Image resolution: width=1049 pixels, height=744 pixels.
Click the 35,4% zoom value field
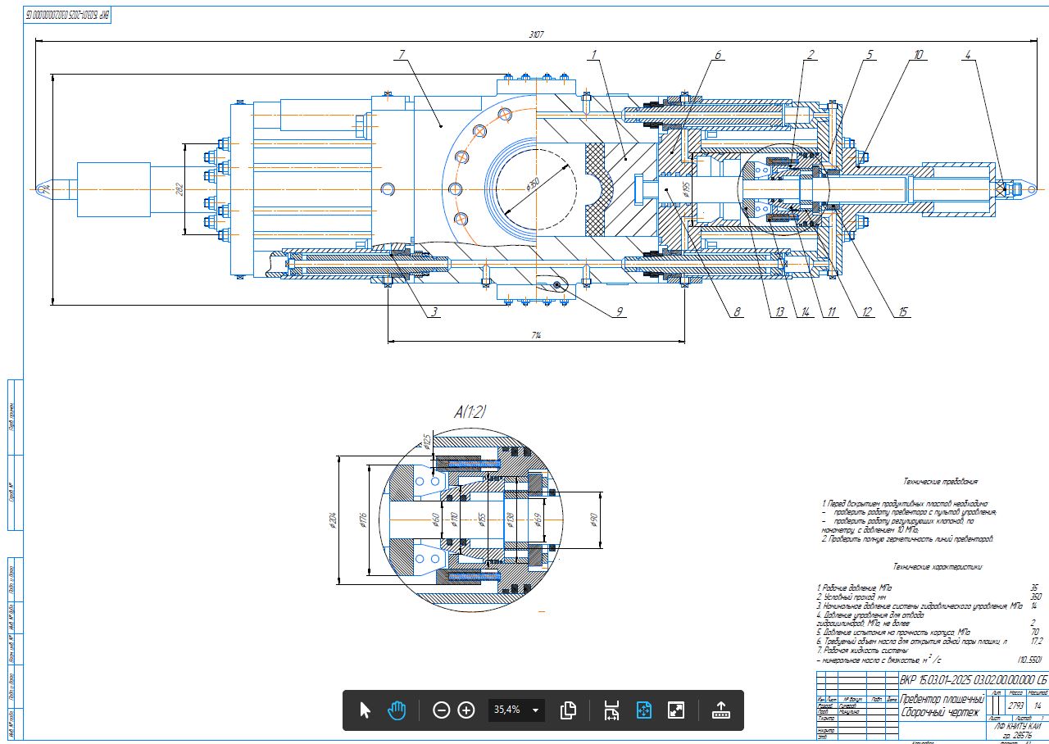(x=508, y=710)
